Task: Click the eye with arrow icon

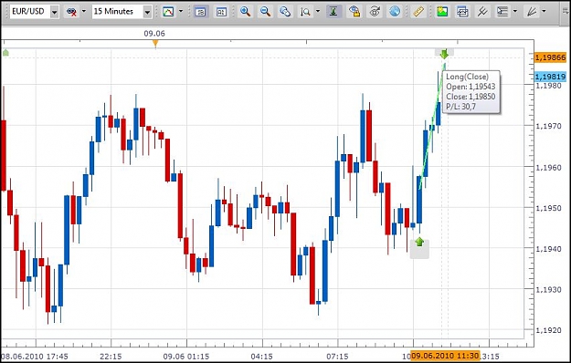Action: coord(375,12)
